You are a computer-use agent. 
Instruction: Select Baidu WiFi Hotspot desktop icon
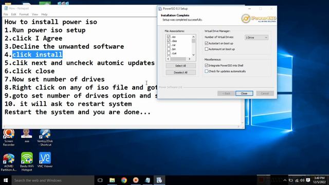[27, 162]
